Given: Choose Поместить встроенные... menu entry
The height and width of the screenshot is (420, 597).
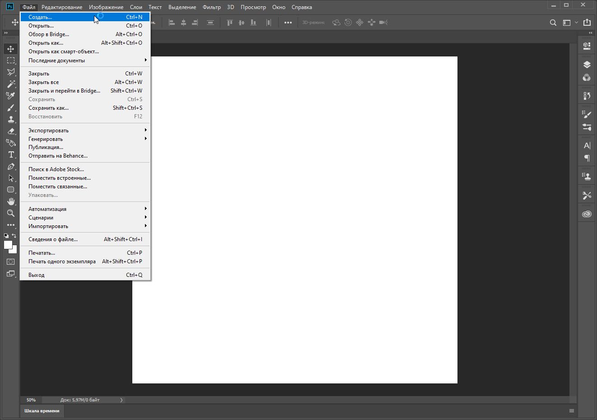Looking at the screenshot, I should click(x=85, y=178).
